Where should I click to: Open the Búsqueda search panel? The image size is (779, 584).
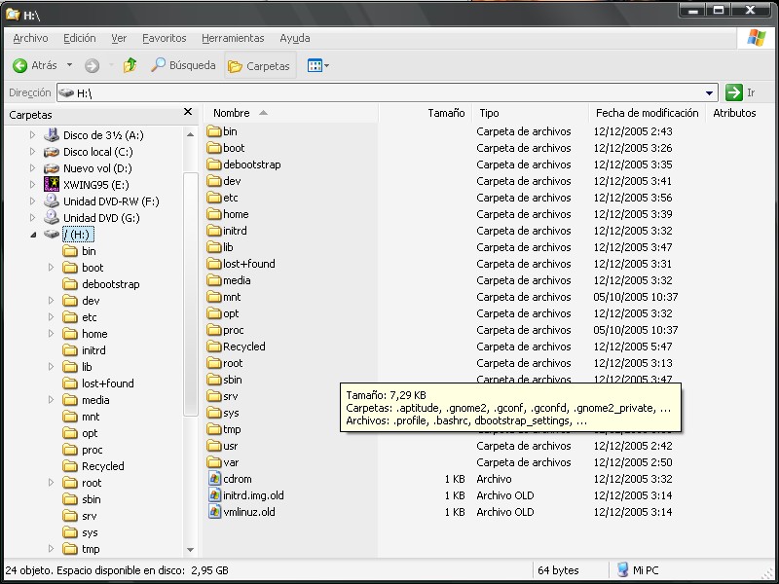183,65
